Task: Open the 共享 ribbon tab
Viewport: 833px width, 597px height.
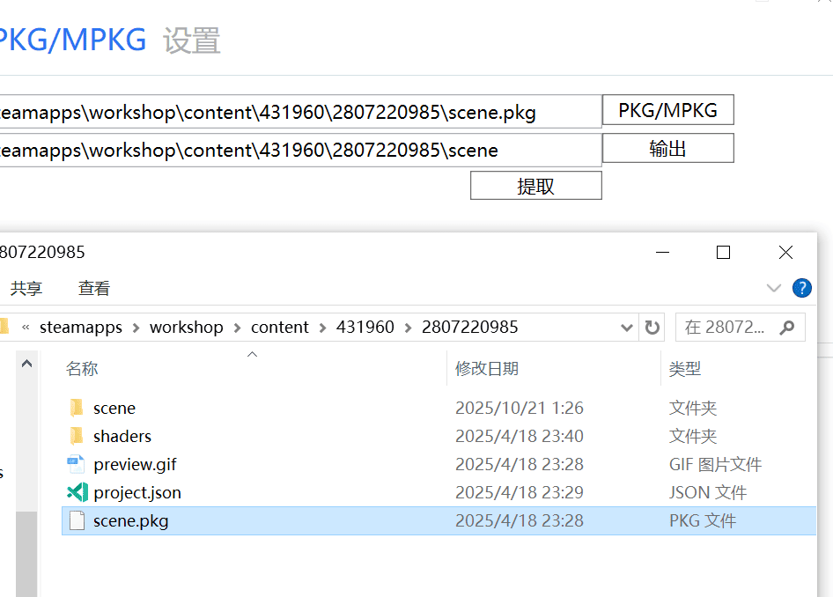Action: (26, 288)
